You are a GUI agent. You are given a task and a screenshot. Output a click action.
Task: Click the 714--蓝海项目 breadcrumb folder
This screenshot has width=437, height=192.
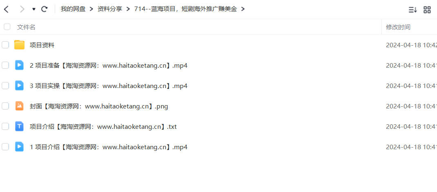pyautogui.click(x=185, y=9)
